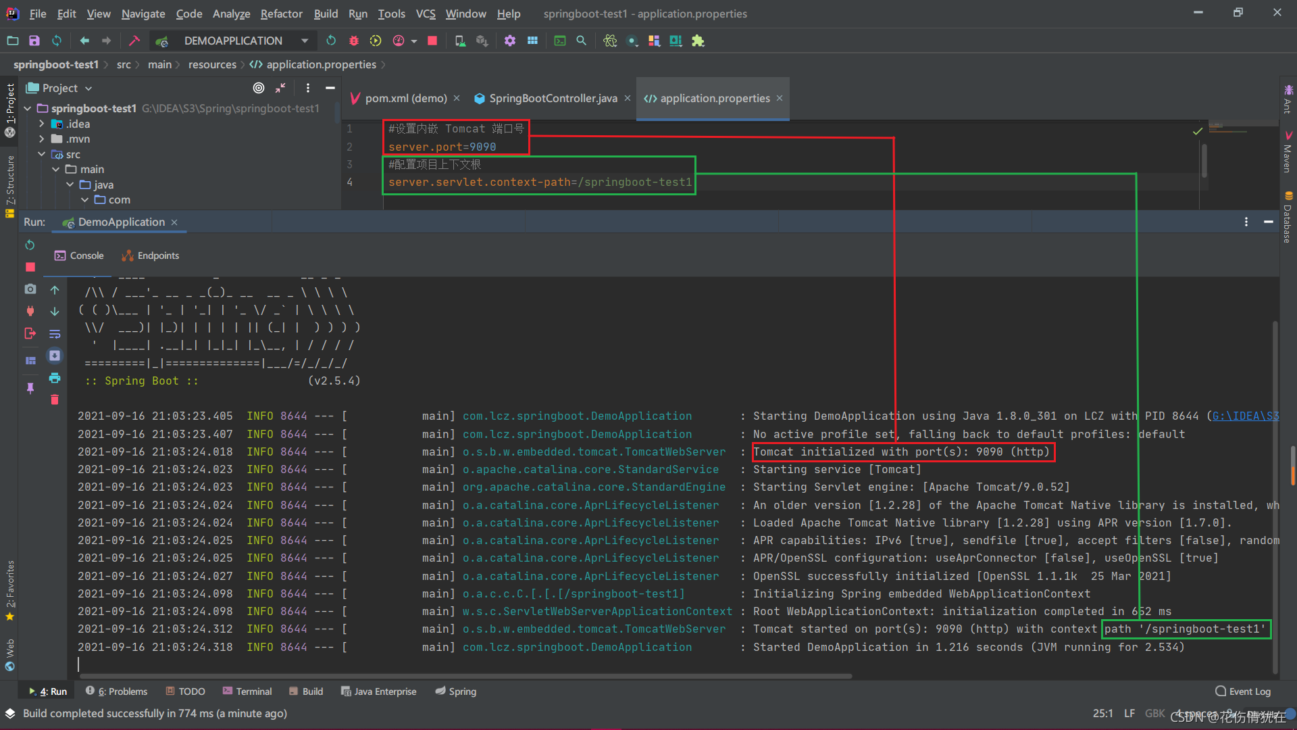
Task: Click the thread dump camera icon
Action: point(30,289)
